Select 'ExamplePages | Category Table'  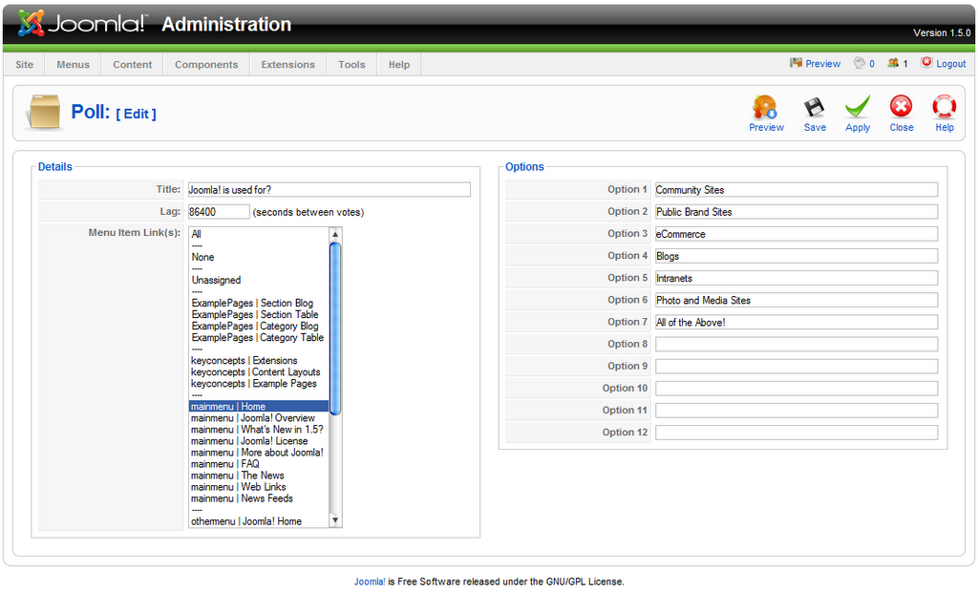pyautogui.click(x=259, y=337)
